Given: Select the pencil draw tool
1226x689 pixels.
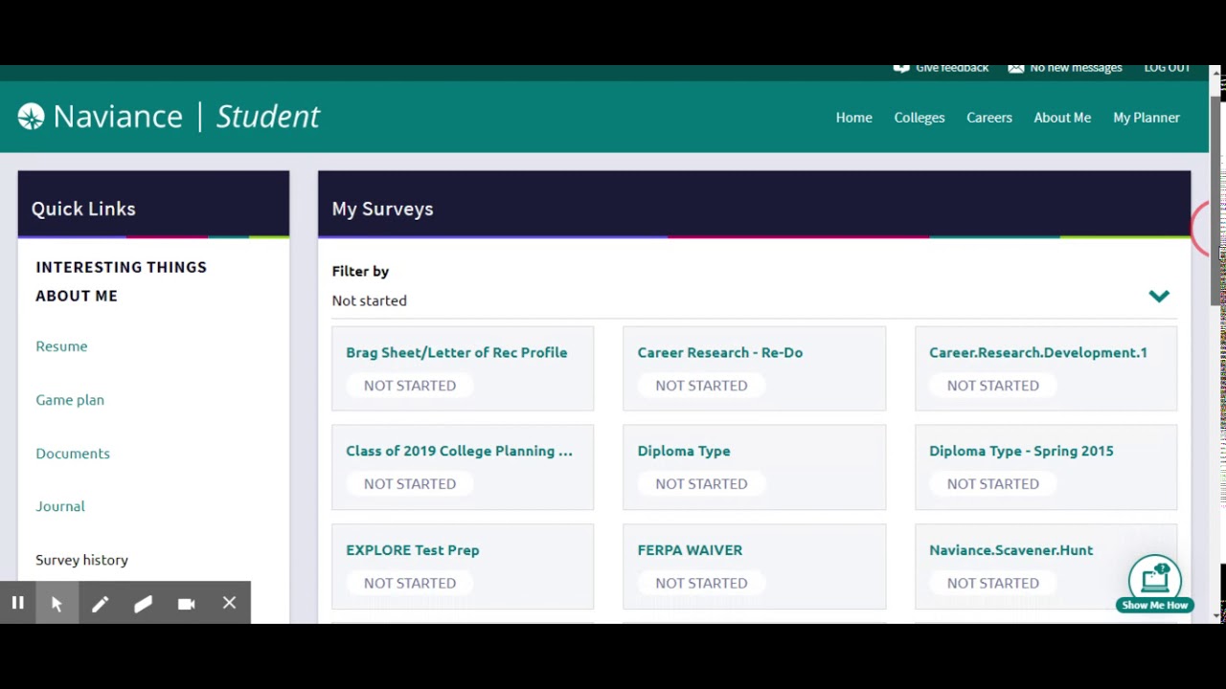Looking at the screenshot, I should click(100, 604).
